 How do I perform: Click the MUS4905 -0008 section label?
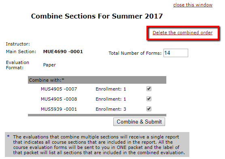tap(59, 99)
